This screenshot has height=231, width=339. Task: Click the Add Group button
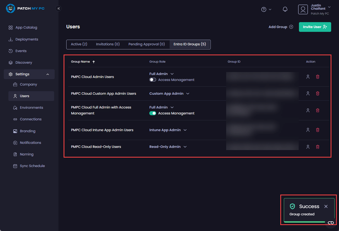(281, 27)
